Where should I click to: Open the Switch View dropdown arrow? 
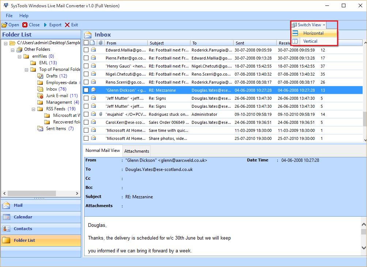(x=324, y=25)
